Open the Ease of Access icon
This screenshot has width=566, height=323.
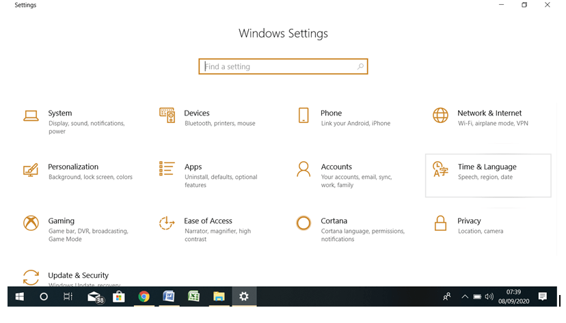167,223
